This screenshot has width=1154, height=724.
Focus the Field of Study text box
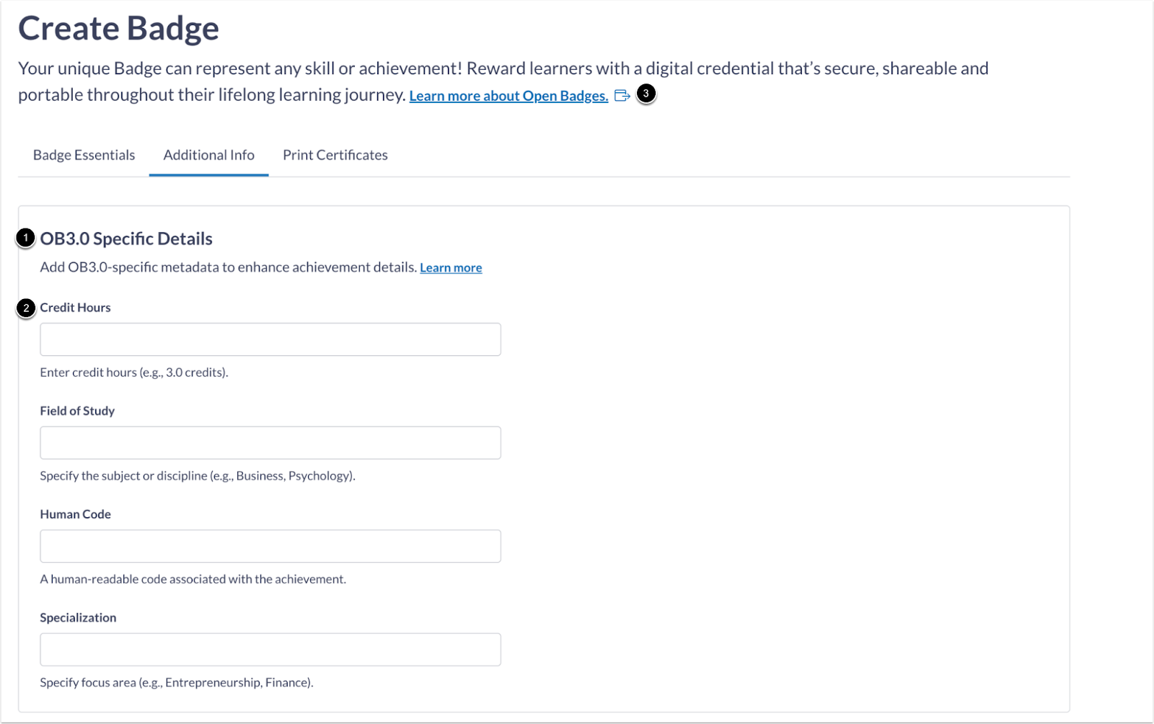tap(270, 442)
